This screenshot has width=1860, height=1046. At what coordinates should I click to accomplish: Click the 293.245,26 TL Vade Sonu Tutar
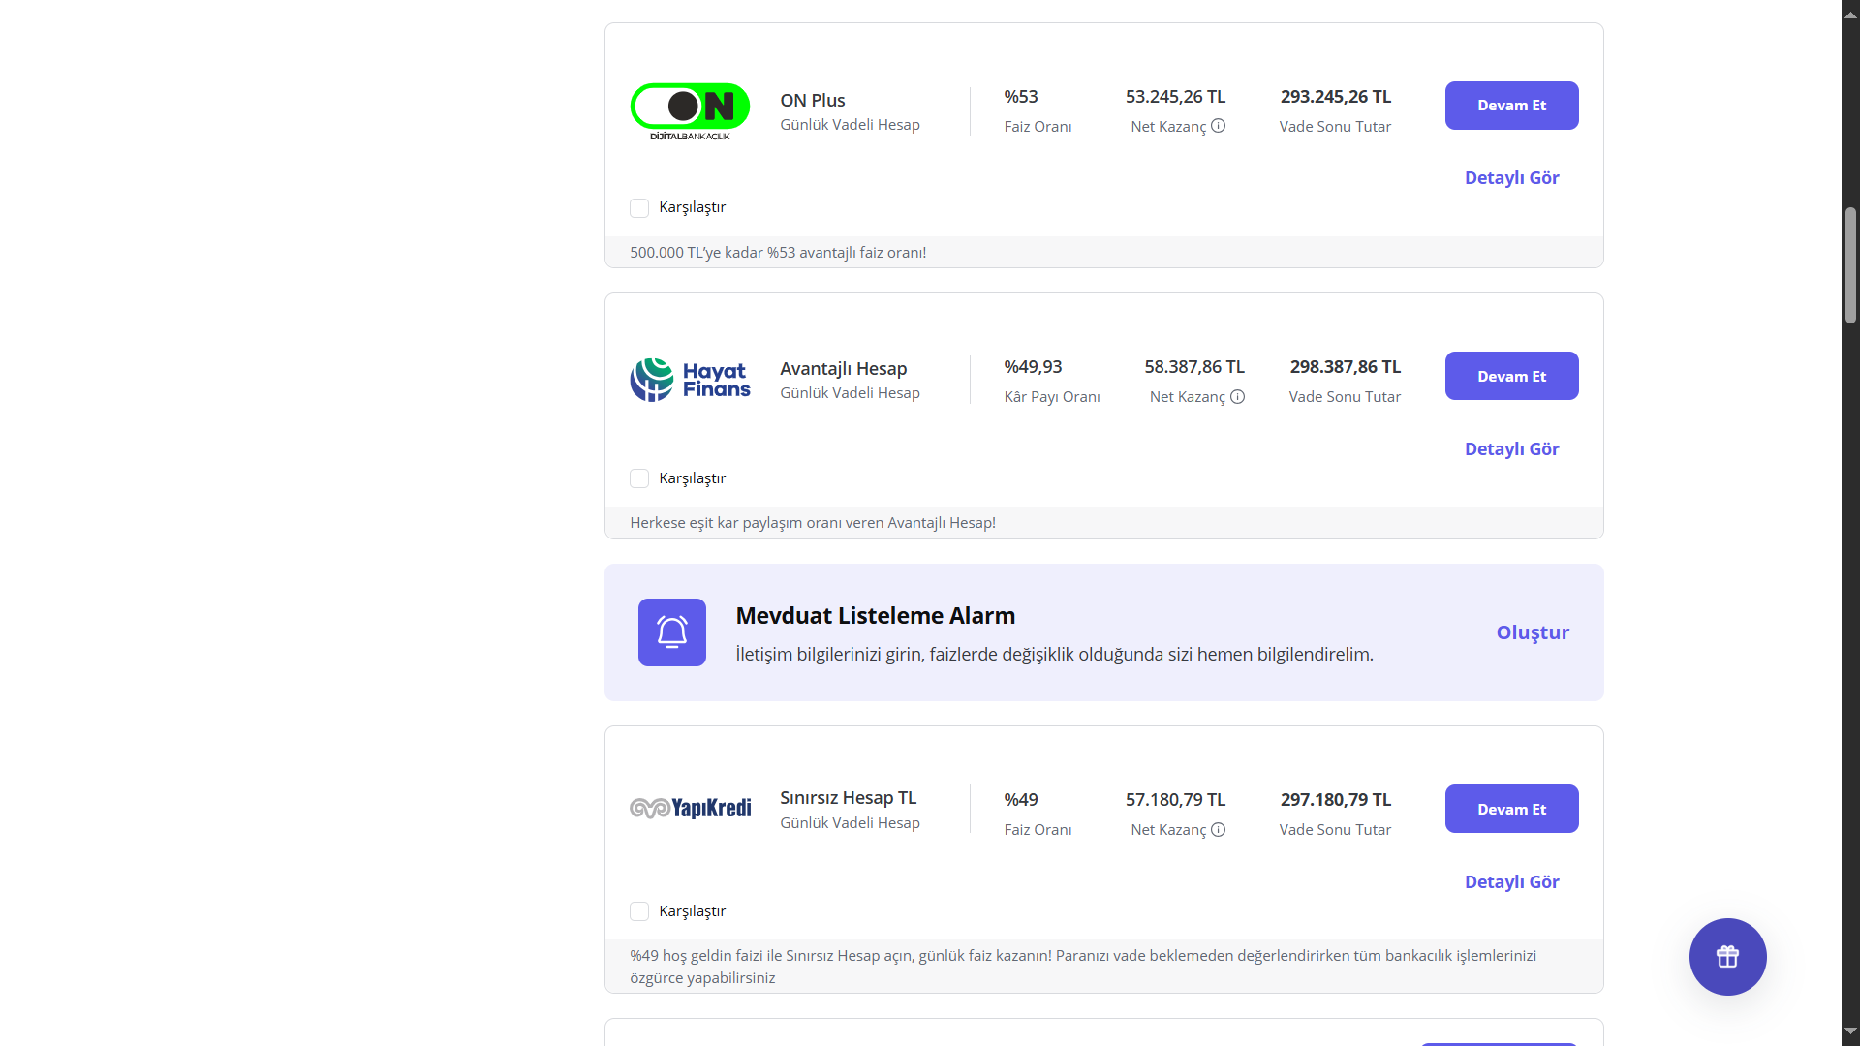point(1335,97)
